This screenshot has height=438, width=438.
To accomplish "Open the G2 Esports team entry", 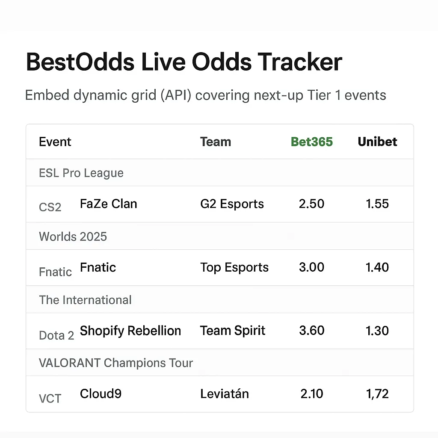I will (x=232, y=204).
